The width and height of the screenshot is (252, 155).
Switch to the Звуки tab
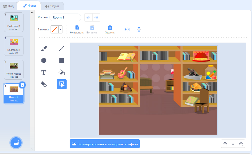[x=52, y=6]
